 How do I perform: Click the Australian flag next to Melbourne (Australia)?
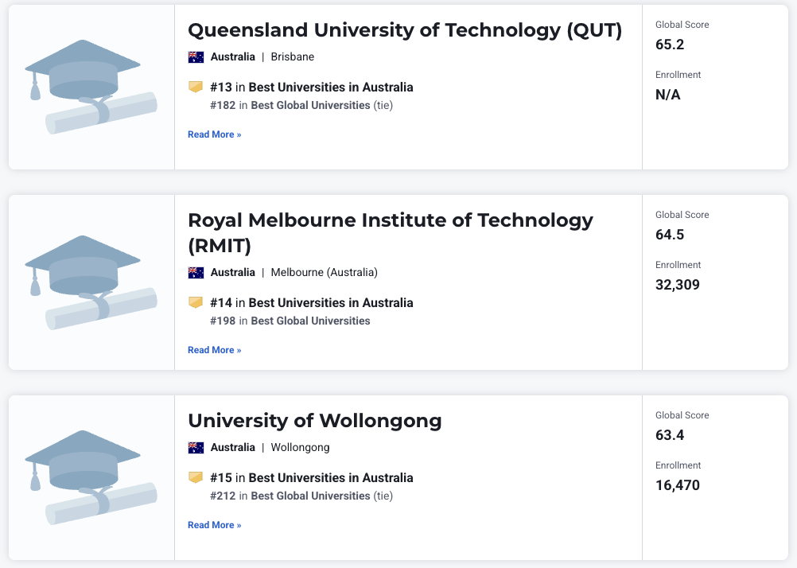(196, 273)
